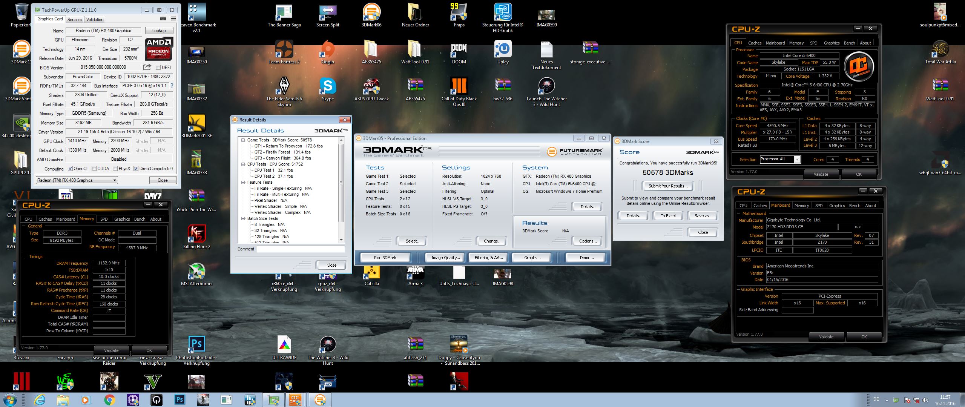Screen dimensions: 965x407
Task: Switch to the Sensors tab in GPU-Z
Action: (x=74, y=20)
